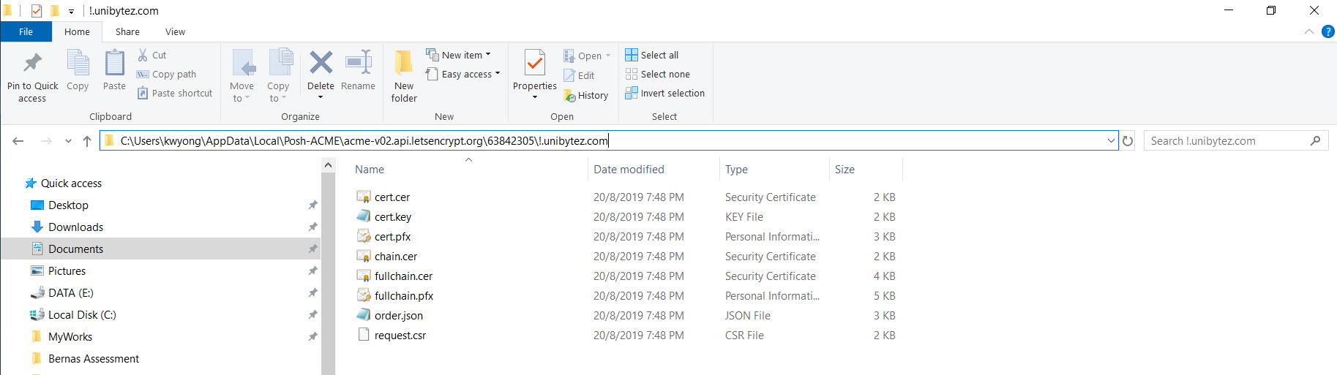Open Quick Access Toolbar customize arrow
This screenshot has height=375, width=1337.
pyautogui.click(x=71, y=11)
